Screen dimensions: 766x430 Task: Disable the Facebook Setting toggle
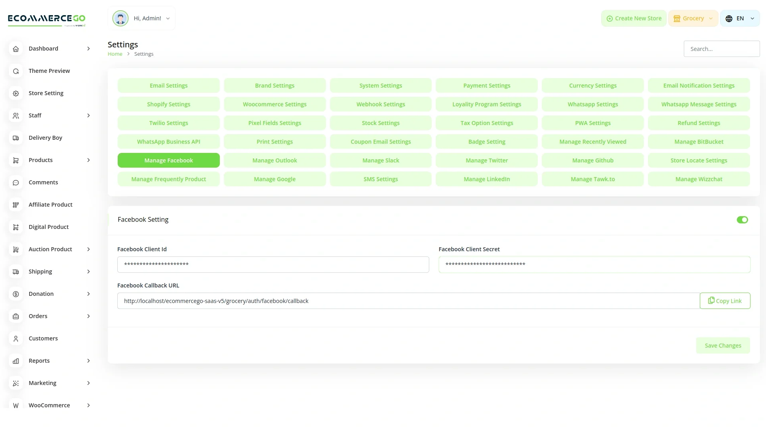[x=742, y=220]
